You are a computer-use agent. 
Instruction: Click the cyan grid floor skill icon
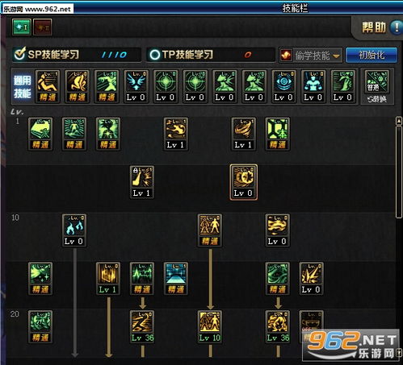coord(176,279)
